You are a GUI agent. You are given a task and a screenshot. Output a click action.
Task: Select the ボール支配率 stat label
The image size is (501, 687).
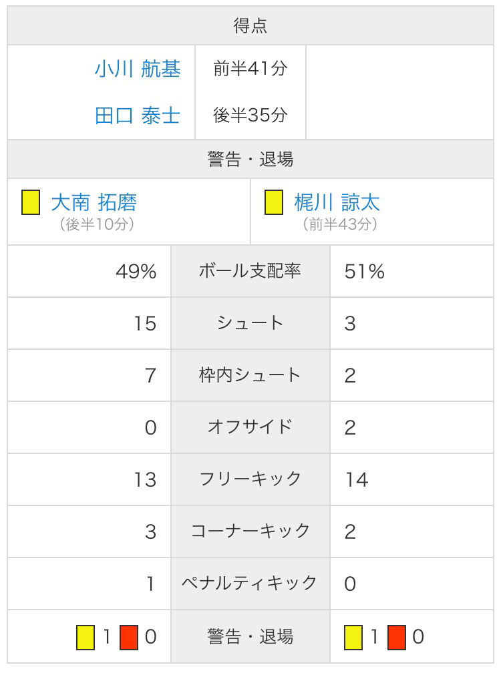[251, 271]
